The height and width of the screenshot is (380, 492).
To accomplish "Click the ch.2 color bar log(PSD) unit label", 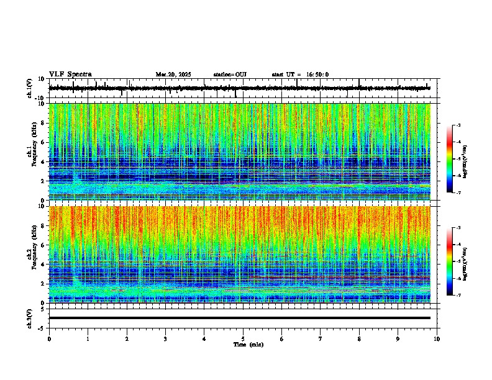I will 465,264.
